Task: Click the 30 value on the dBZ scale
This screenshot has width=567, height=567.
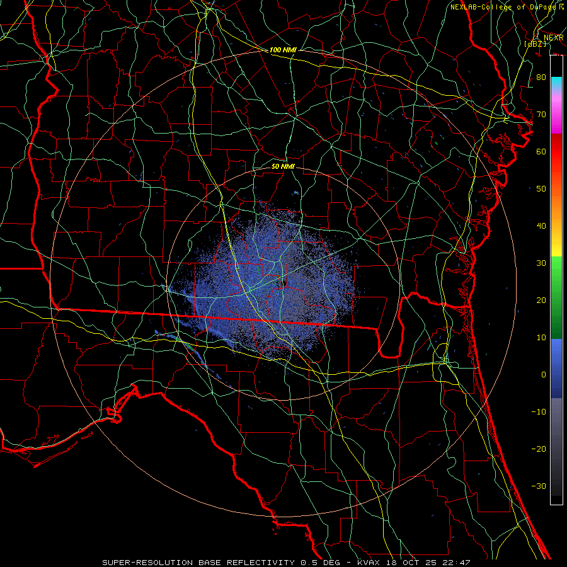Action: click(541, 263)
